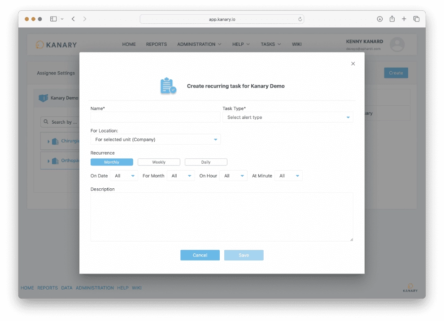The width and height of the screenshot is (444, 321).
Task: Click the Cancel button
Action: [200, 255]
